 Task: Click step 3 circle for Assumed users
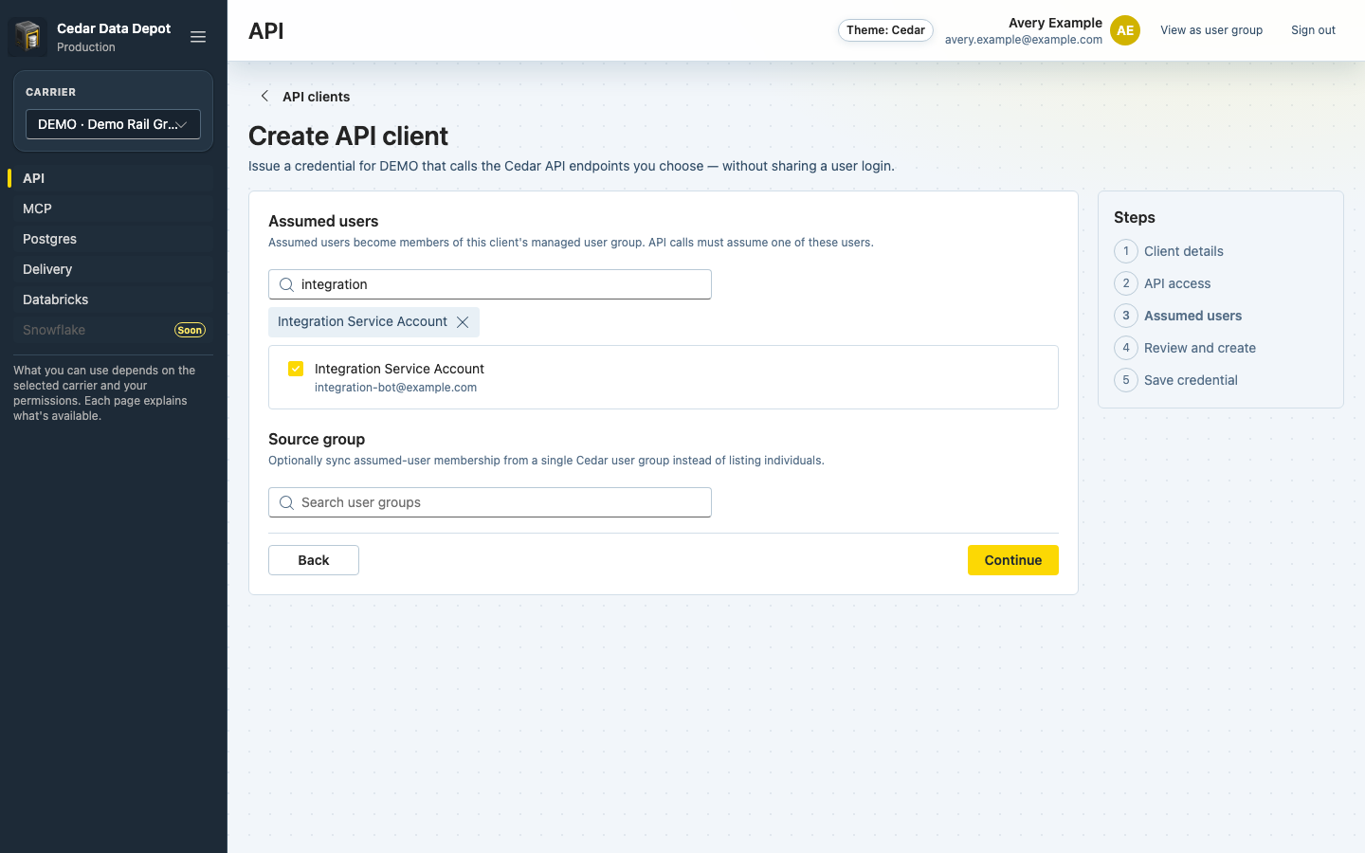[1126, 316]
